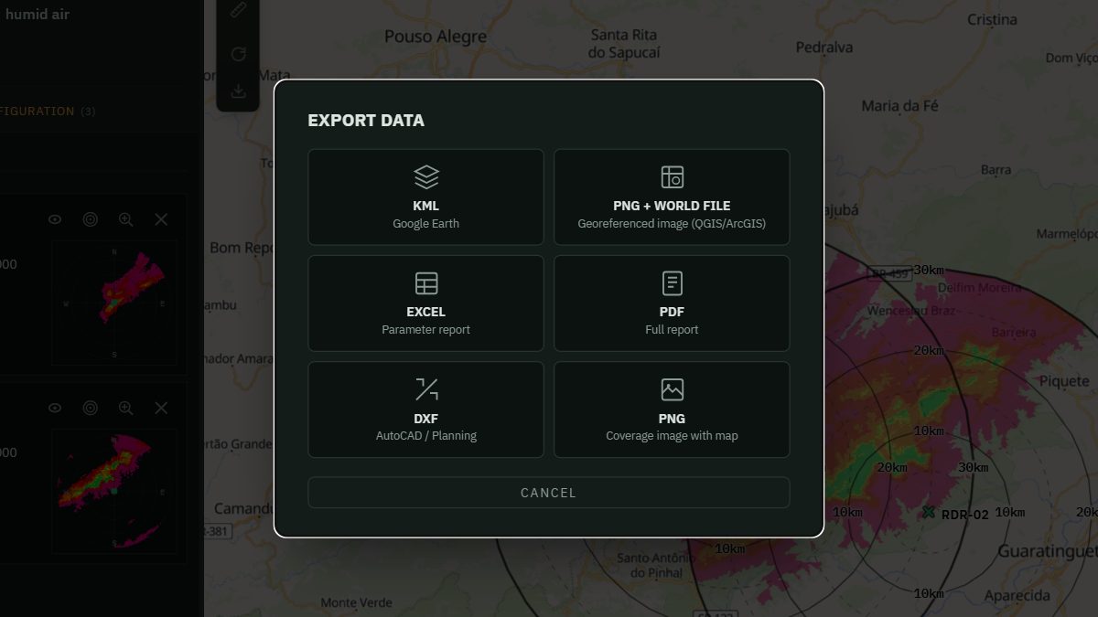This screenshot has width=1098, height=617.
Task: Remove the first coverage card
Action: pos(161,219)
